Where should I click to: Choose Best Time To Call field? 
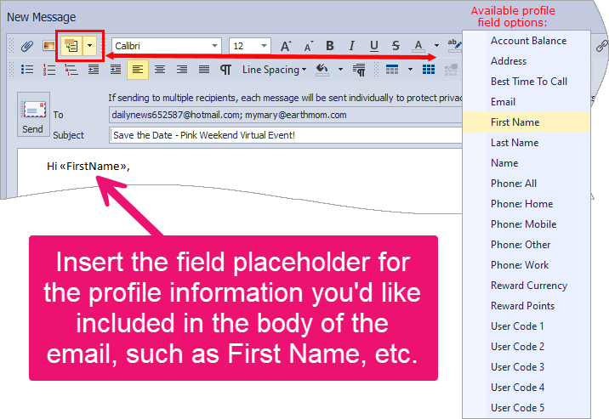(x=526, y=82)
